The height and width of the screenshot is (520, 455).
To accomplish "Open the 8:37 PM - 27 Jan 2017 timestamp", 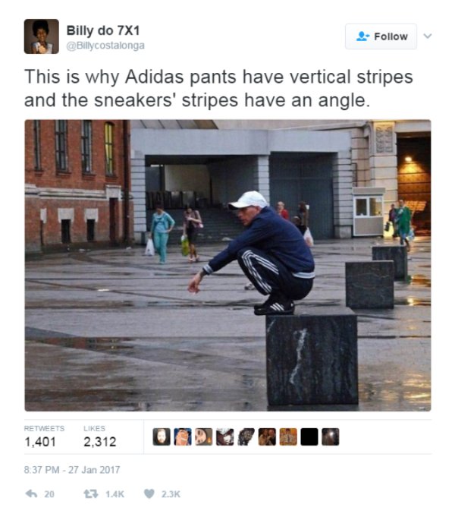I will click(x=72, y=470).
